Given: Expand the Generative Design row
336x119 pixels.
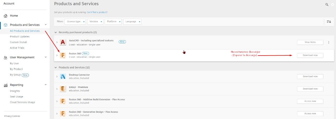Looking at the screenshot, I should point(57,114).
